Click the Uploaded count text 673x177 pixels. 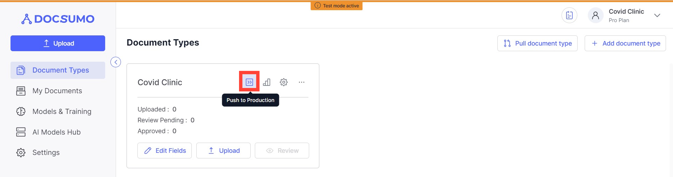tap(157, 109)
